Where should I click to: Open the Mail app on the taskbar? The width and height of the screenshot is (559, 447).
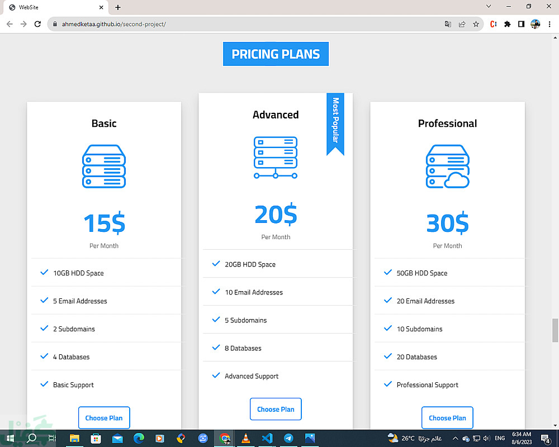[117, 438]
